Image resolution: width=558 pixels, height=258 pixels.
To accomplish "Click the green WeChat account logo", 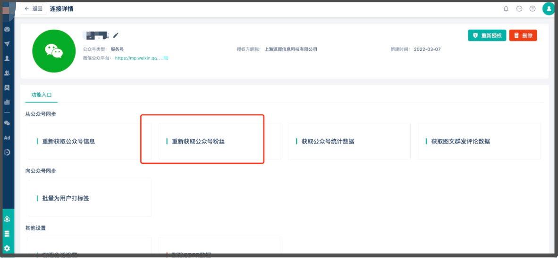I will 54,51.
